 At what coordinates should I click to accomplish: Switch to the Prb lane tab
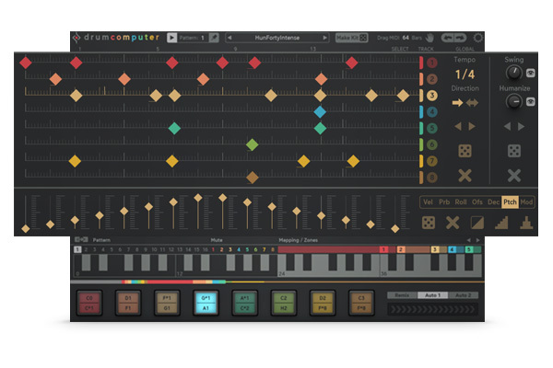pos(444,202)
